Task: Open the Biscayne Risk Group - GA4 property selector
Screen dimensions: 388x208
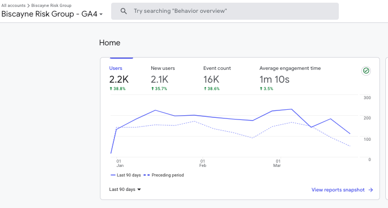Action: (52, 14)
